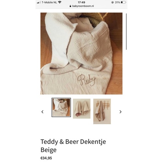Tap the cellular signal strength bars

tap(39, 2)
